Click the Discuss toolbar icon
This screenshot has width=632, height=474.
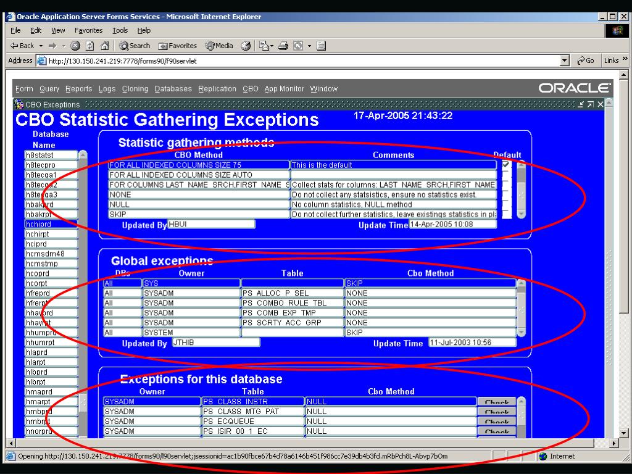pyautogui.click(x=321, y=46)
